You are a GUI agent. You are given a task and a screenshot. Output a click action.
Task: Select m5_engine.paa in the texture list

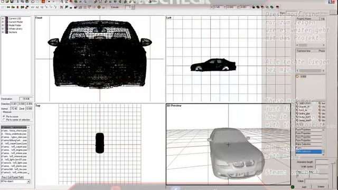(x=14, y=150)
